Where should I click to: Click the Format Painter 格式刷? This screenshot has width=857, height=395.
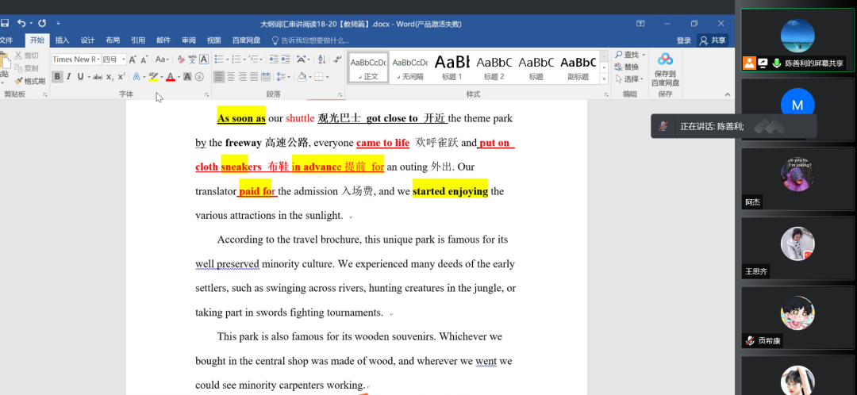tap(30, 81)
